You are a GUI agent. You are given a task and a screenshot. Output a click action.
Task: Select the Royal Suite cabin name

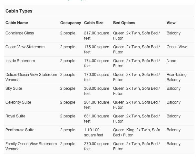click(15, 116)
